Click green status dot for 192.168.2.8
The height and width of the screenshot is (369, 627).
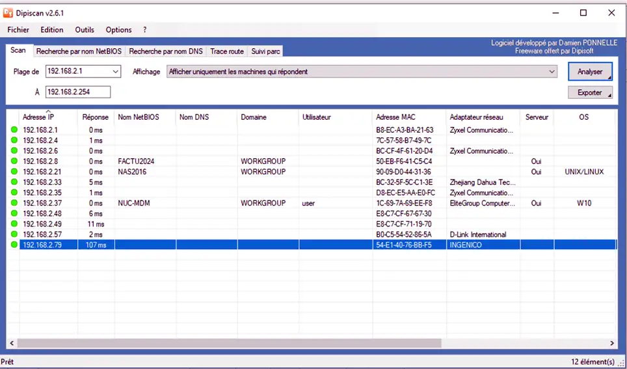(14, 161)
